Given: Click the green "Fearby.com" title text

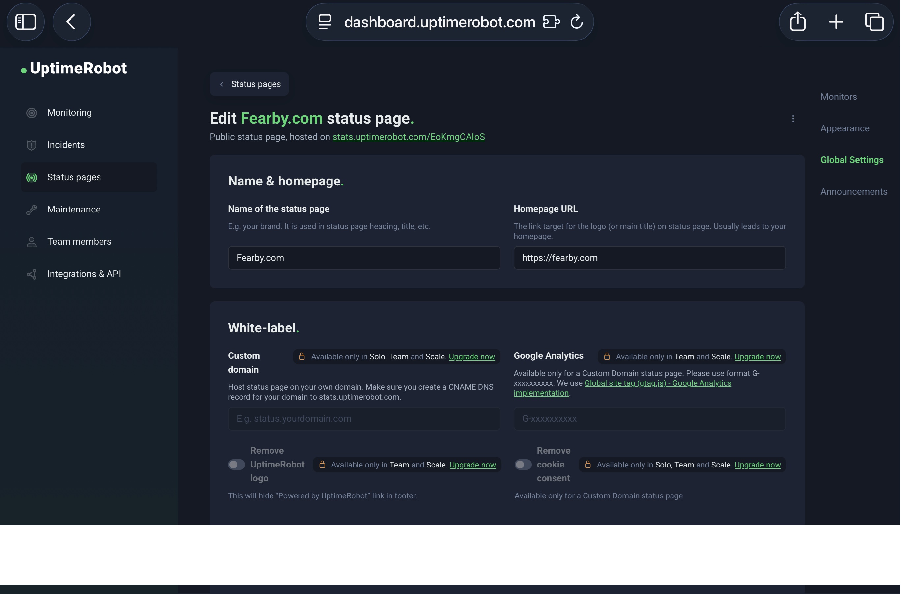Looking at the screenshot, I should pos(281,118).
